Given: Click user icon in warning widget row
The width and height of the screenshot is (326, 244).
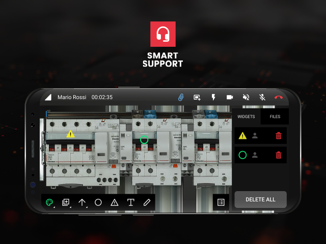Looking at the screenshot, I should (255, 136).
